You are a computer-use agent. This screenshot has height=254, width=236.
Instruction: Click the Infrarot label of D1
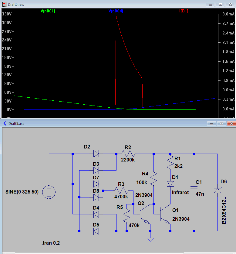[180, 192]
